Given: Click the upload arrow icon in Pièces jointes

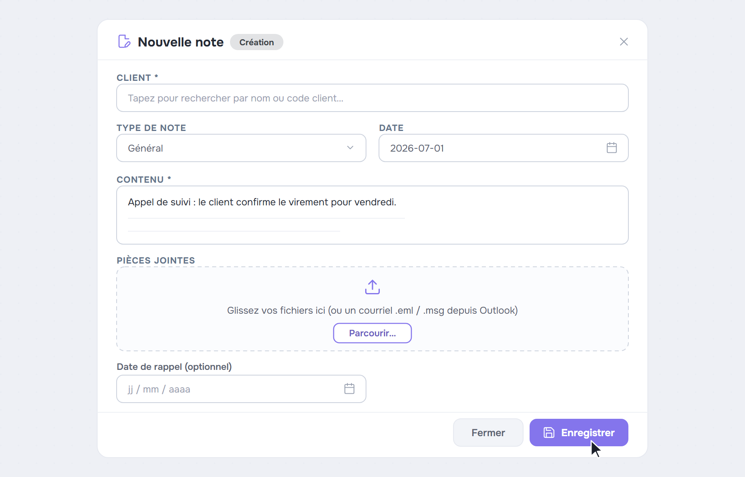Looking at the screenshot, I should [372, 287].
